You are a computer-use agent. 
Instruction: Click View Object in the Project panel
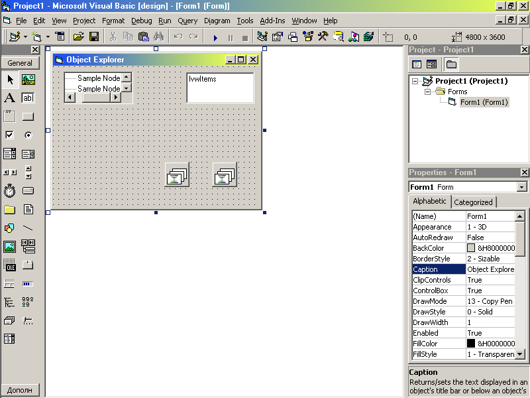pyautogui.click(x=432, y=64)
